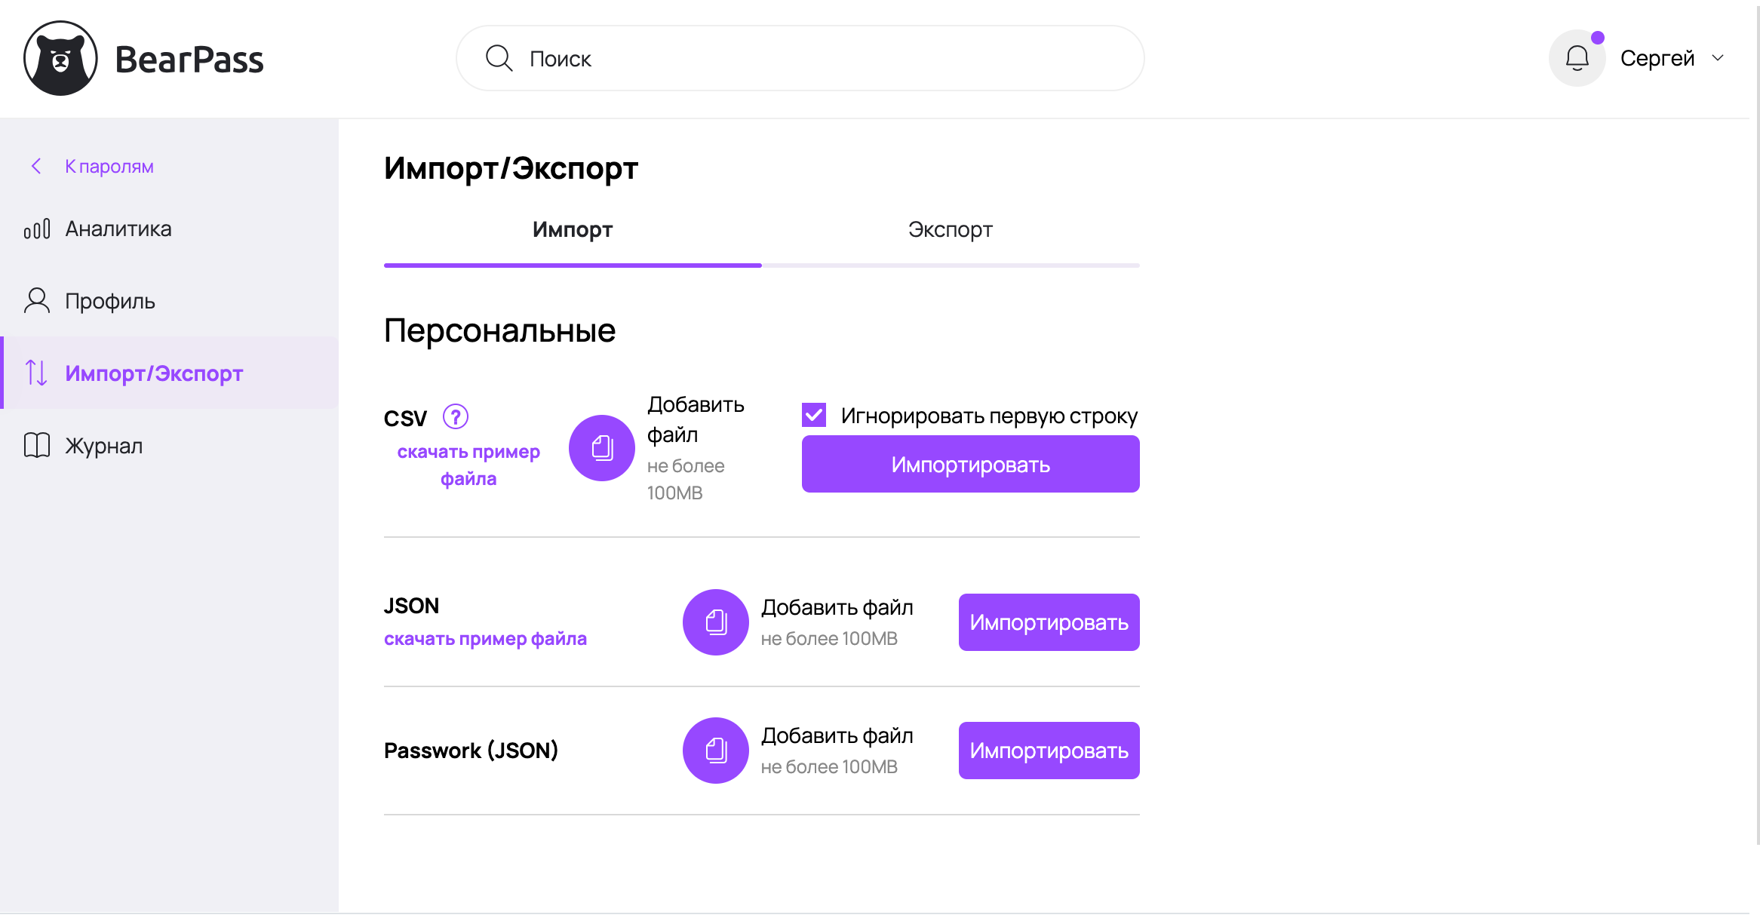Click the JSON add-file round icon

[715, 622]
